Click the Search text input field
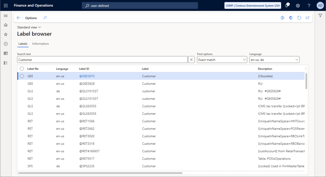This screenshot has height=177, width=326. pyautogui.click(x=103, y=60)
